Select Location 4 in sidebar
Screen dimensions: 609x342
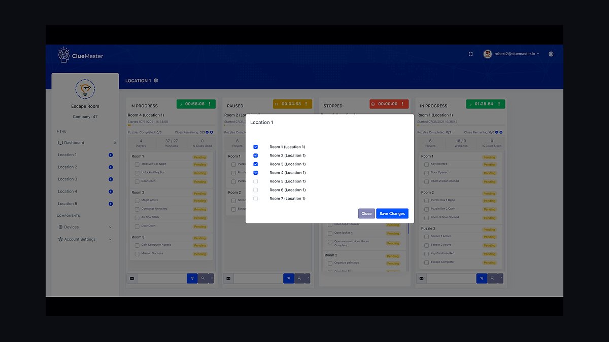pyautogui.click(x=67, y=192)
